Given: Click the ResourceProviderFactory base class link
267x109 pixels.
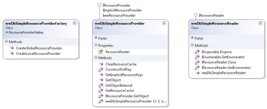Looking at the screenshot, I should [x=26, y=32].
